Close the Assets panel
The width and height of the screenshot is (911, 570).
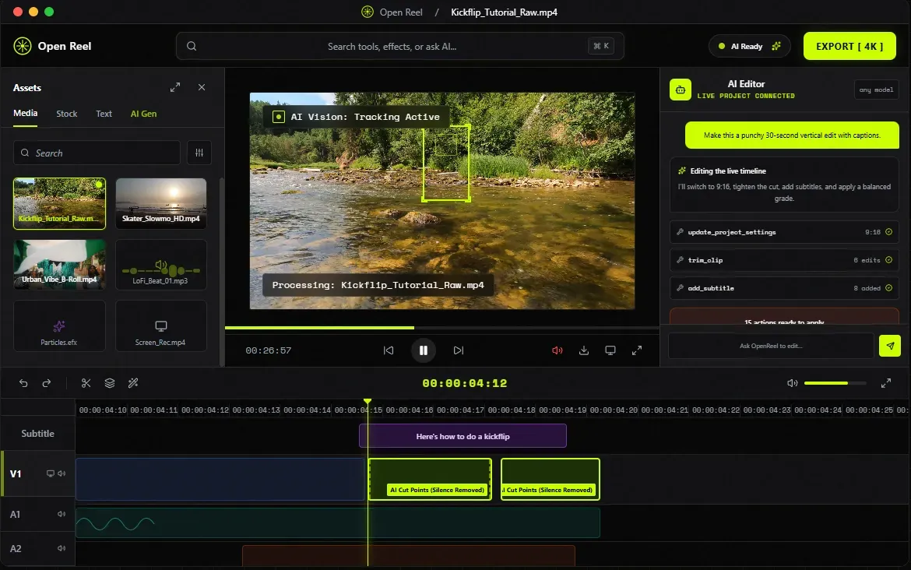(202, 87)
